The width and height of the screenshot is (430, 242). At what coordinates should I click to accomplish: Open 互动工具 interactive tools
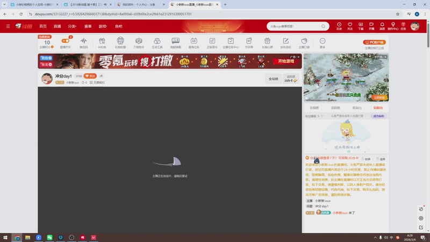coord(157,43)
